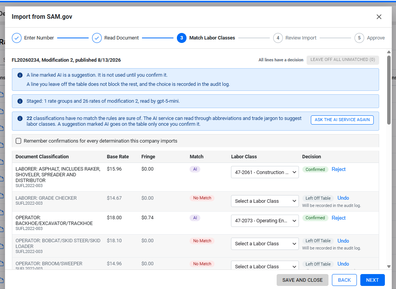396x289 pixels.
Task: Undo left-off decision for Grade Checker
Action: 343,198
